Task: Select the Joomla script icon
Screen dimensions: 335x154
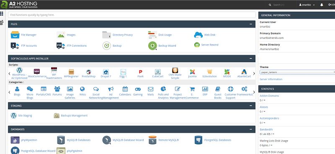Action: coord(192,72)
